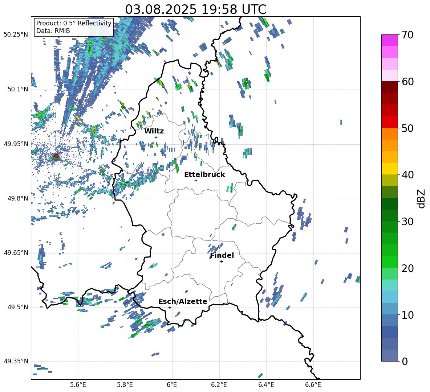Click the latitude label 49.5°N

18,307
